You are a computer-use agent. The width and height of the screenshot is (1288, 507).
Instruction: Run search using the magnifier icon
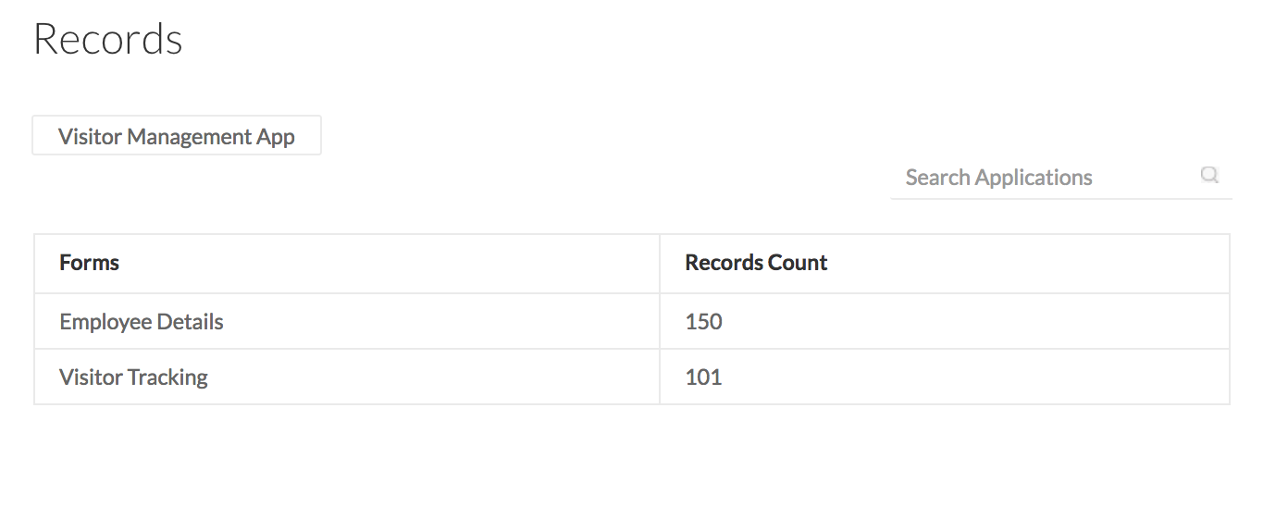[1208, 175]
